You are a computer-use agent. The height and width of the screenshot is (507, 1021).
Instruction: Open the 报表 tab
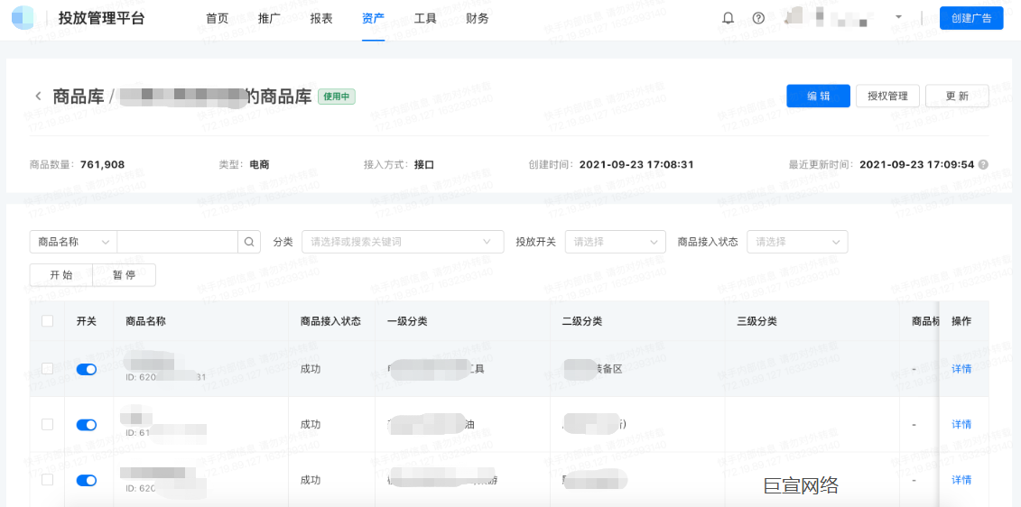click(x=321, y=19)
